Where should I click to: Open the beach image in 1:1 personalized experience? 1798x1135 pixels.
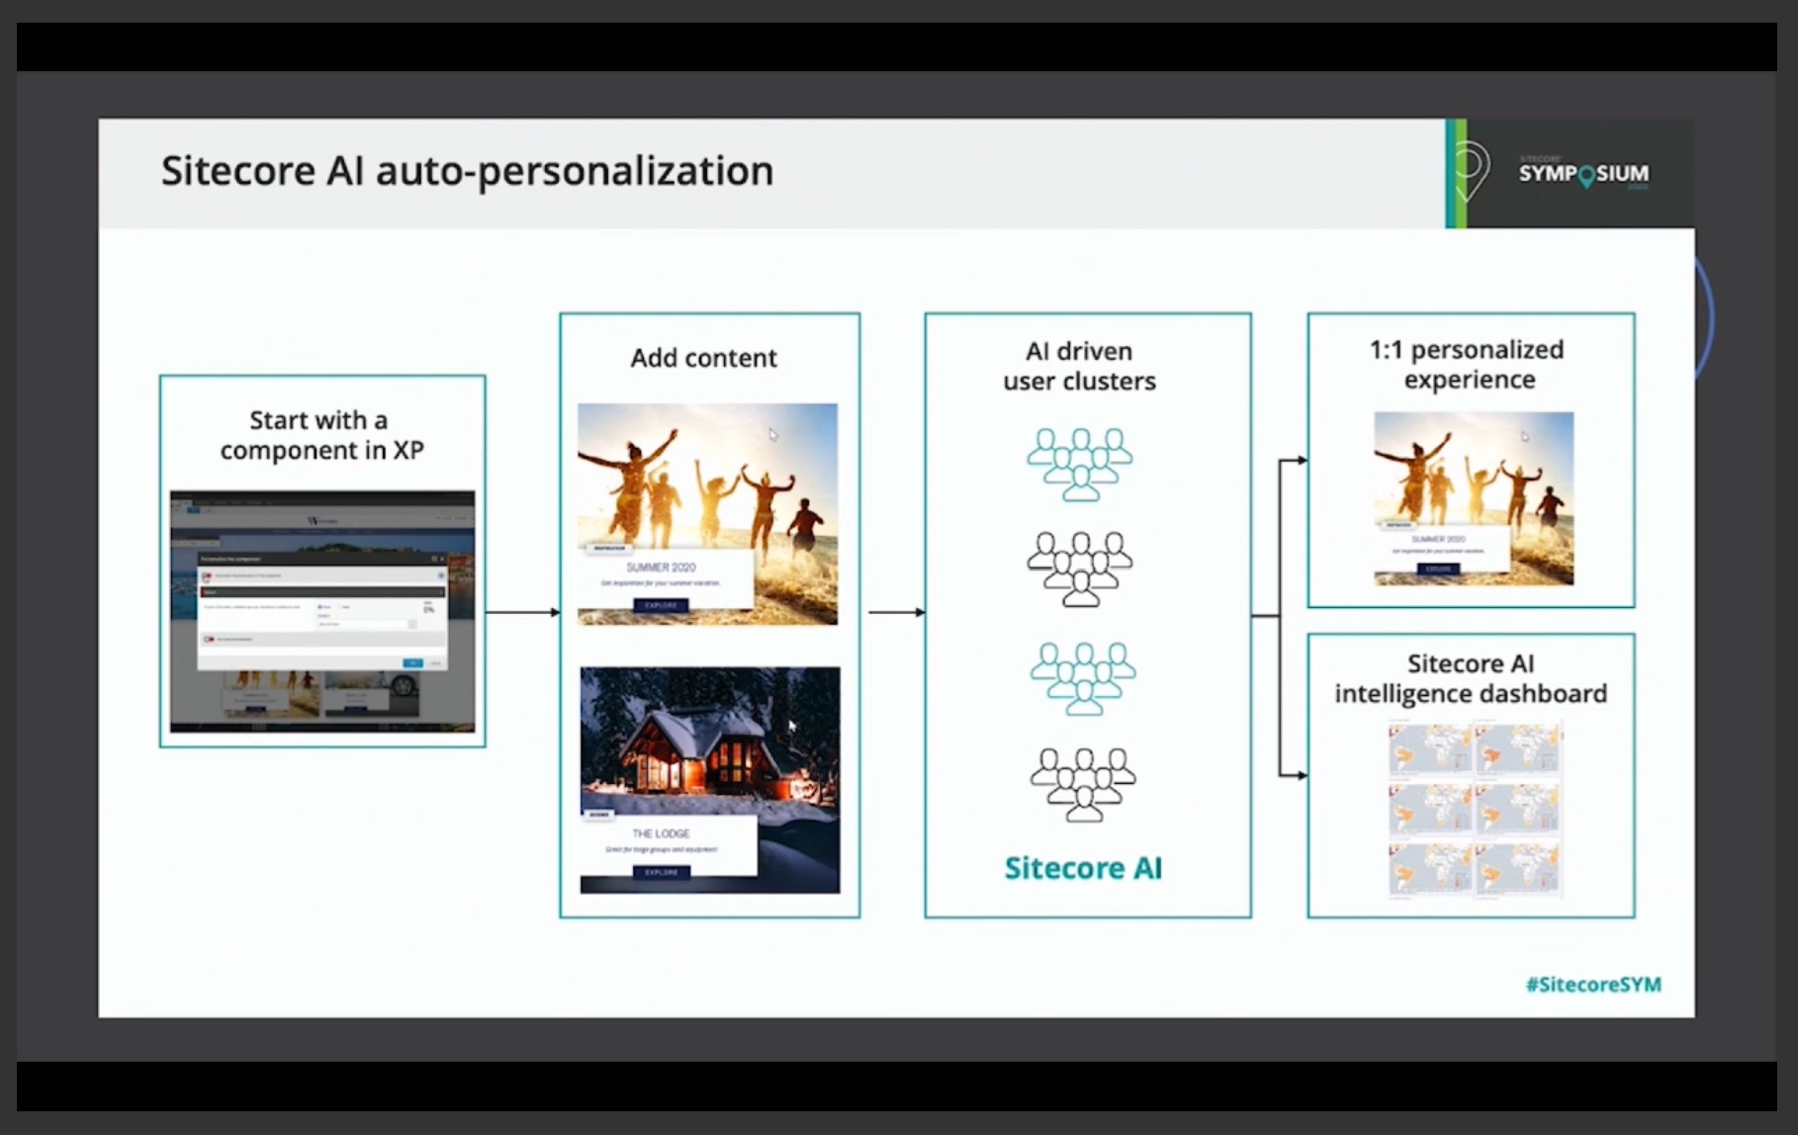point(1474,498)
